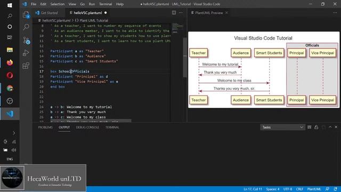Open Firefox from the taskbar
This screenshot has height=192, width=341.
(x=10, y=63)
